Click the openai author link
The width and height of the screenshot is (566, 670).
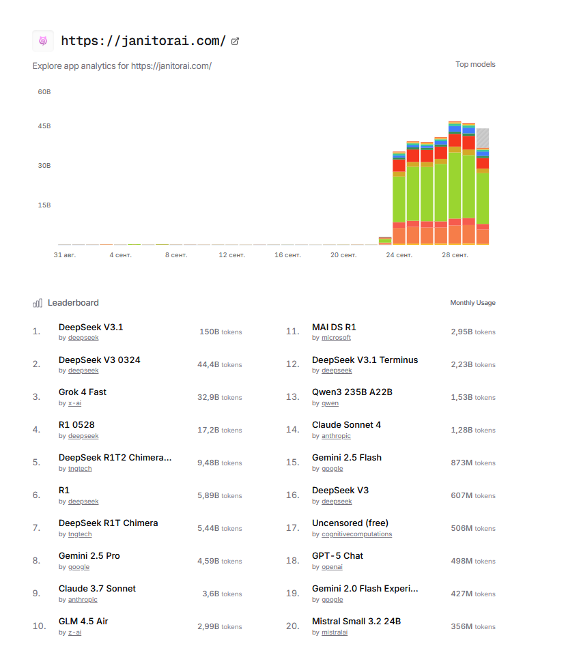tap(332, 567)
